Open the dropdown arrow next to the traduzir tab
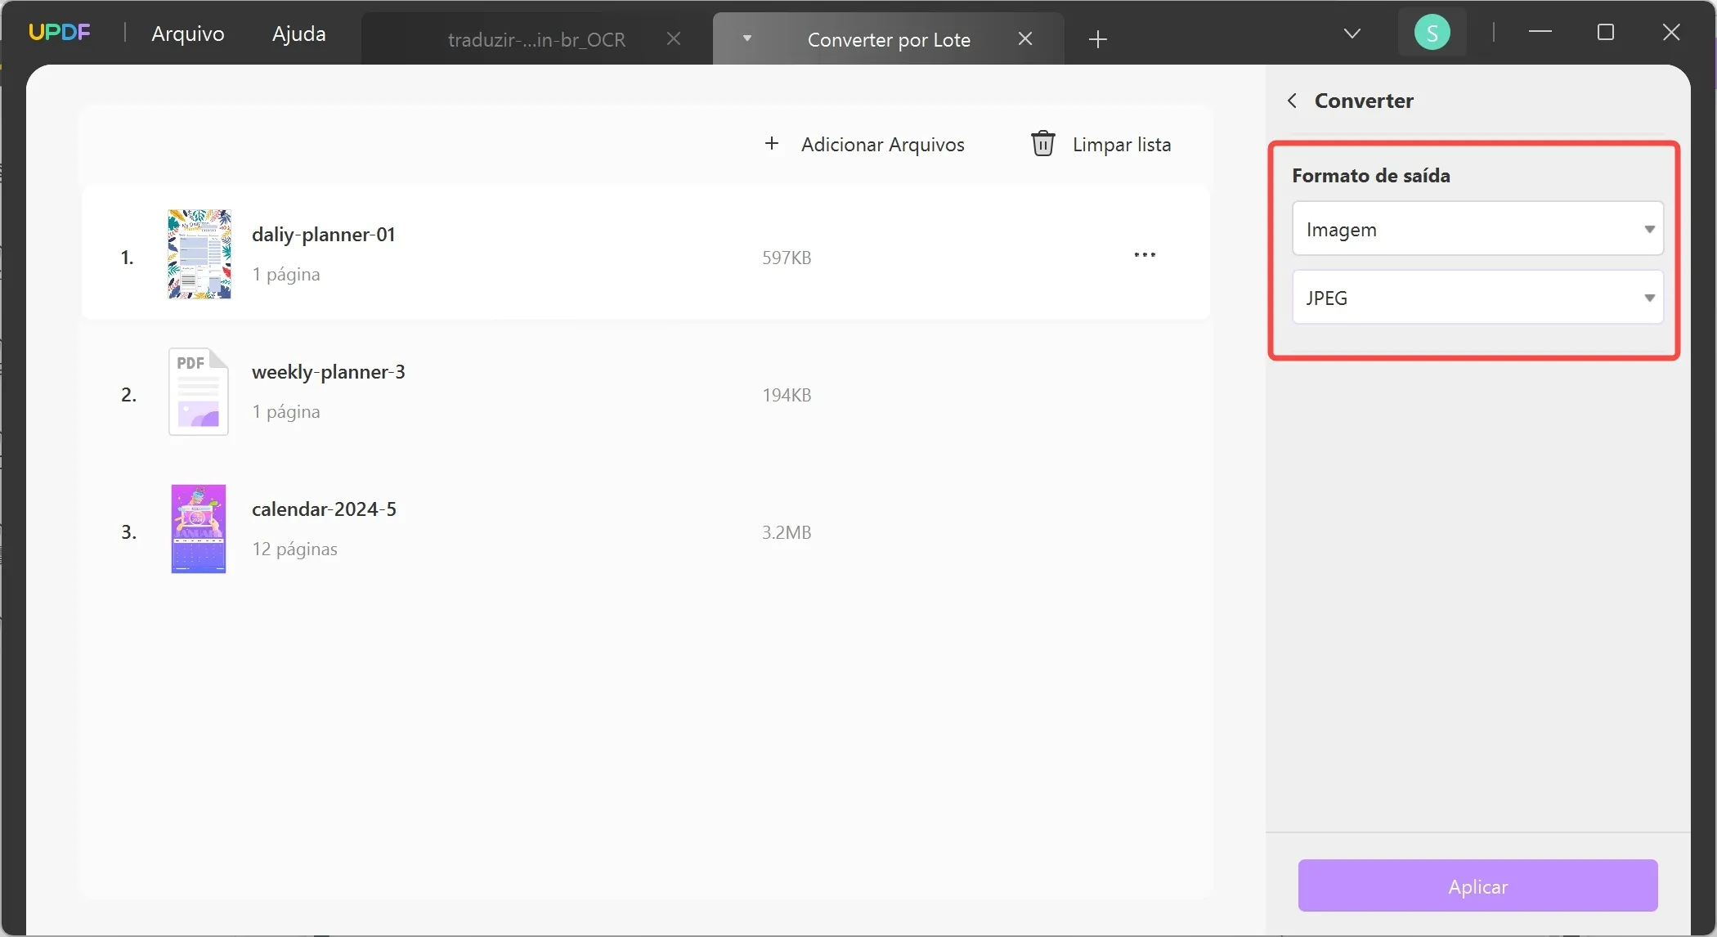This screenshot has width=1717, height=937. [746, 38]
